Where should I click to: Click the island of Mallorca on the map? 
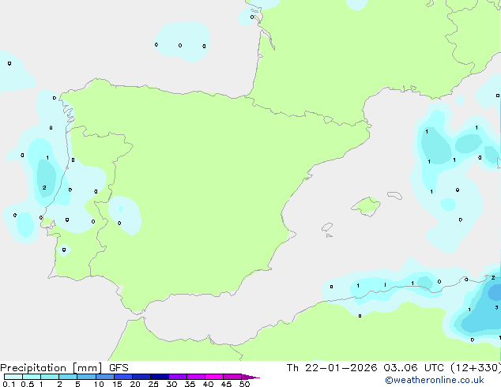(x=365, y=206)
